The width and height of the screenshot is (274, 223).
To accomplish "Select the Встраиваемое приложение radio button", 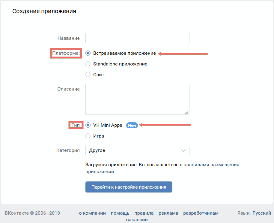I will pos(88,53).
